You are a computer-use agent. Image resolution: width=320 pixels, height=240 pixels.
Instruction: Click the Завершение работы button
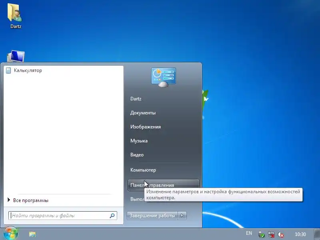click(152, 216)
